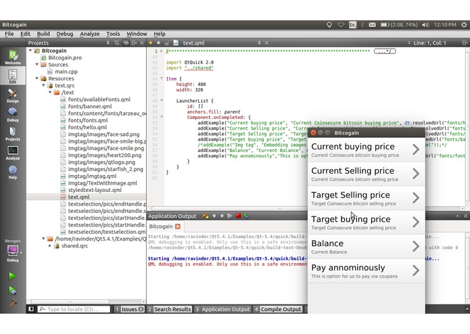Open the Debug mode in sidebar
This screenshot has height=334, width=470.
click(x=13, y=115)
